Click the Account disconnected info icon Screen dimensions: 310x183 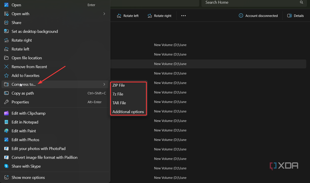point(241,16)
